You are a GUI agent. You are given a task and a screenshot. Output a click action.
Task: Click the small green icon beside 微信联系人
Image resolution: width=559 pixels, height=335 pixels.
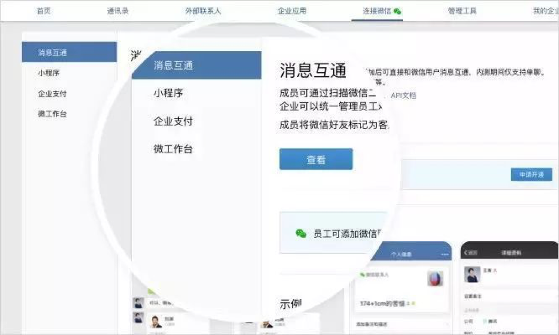(362, 274)
